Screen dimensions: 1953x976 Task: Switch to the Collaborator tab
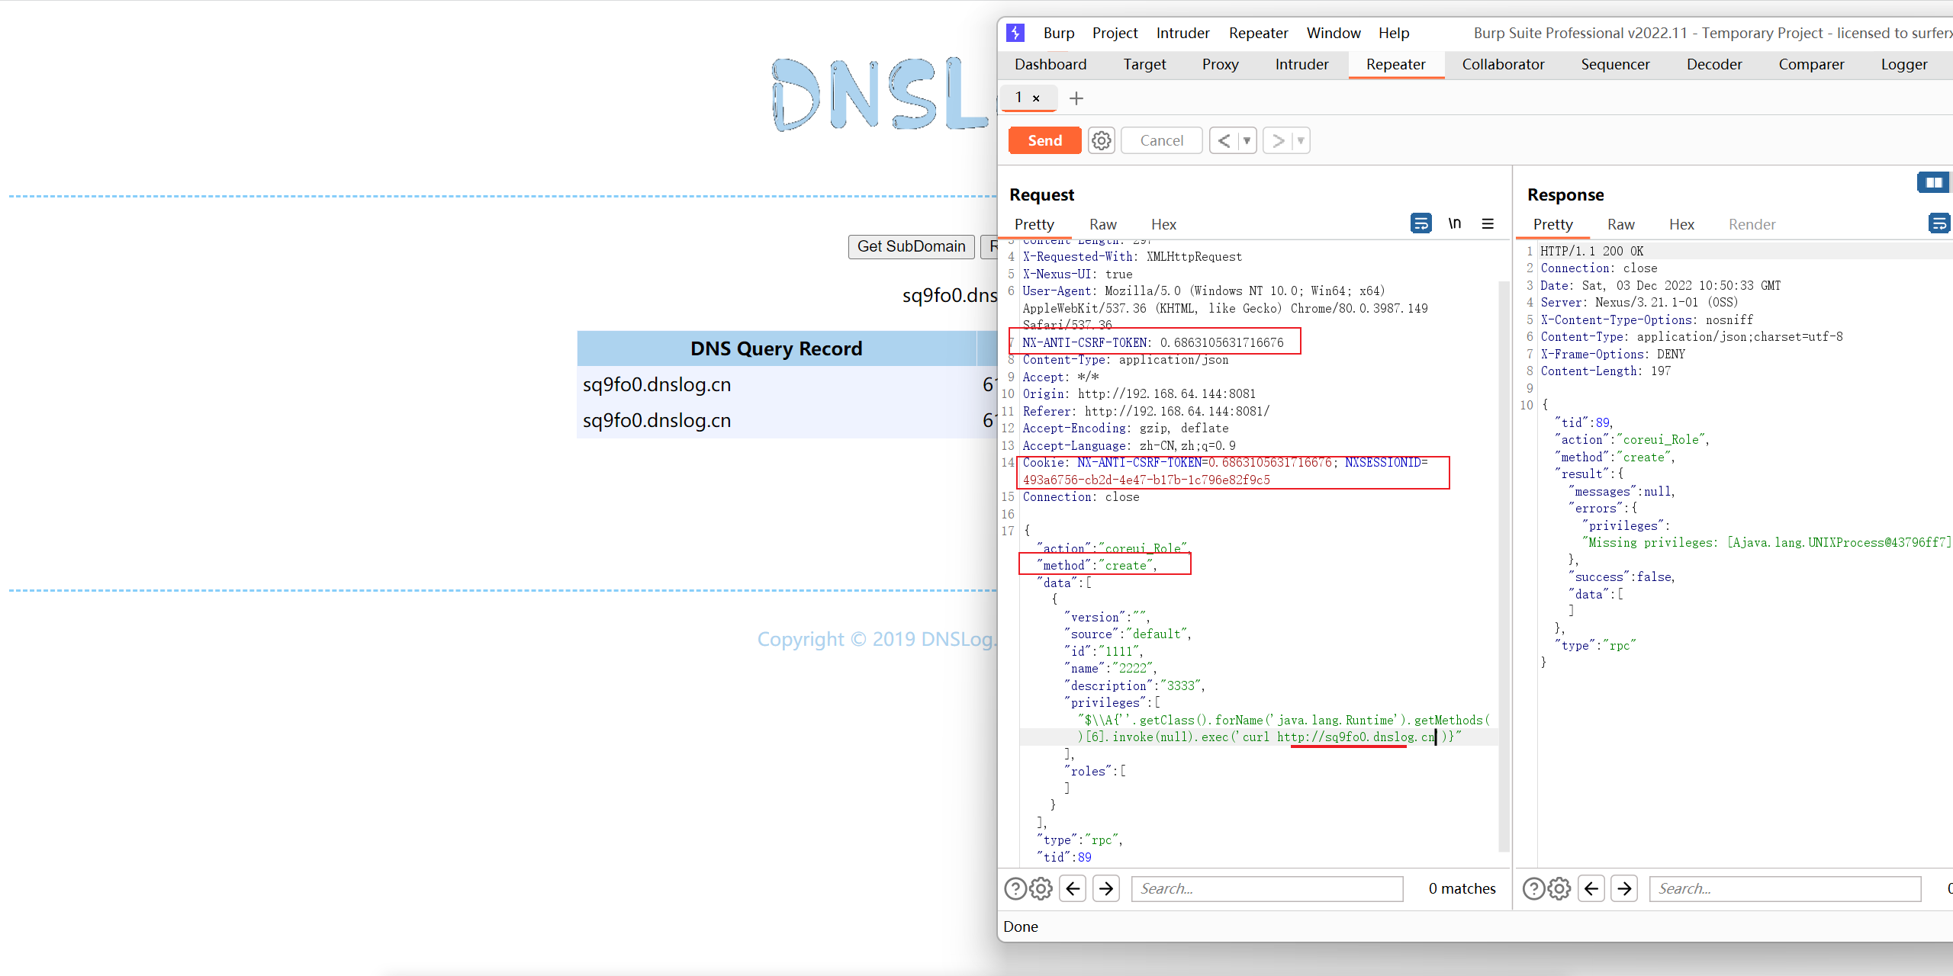pyautogui.click(x=1502, y=65)
